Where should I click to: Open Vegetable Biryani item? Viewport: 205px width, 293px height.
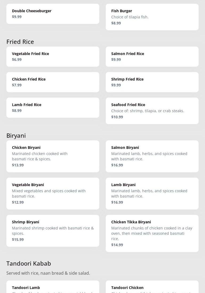click(53, 193)
